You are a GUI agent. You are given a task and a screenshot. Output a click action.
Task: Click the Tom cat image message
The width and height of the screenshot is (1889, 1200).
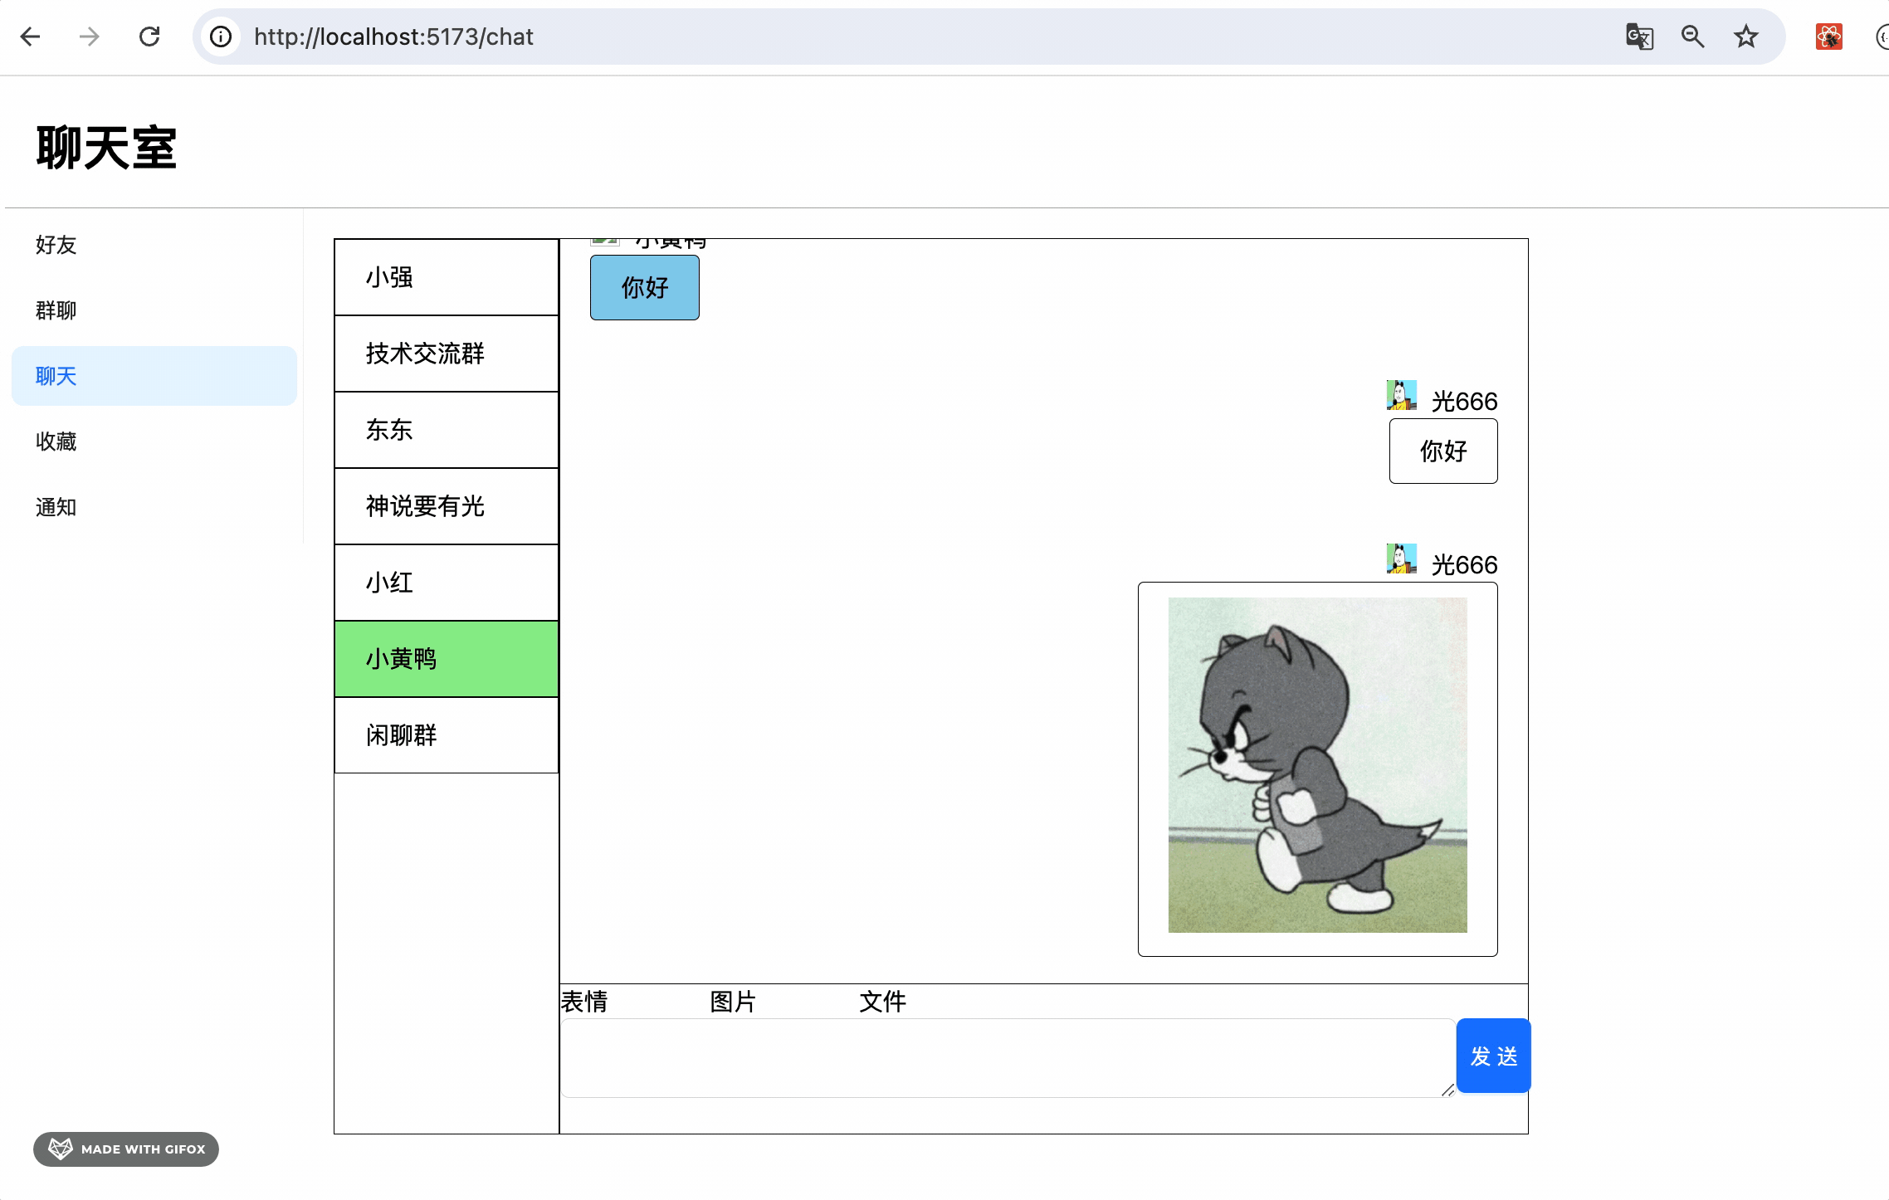coord(1317,765)
